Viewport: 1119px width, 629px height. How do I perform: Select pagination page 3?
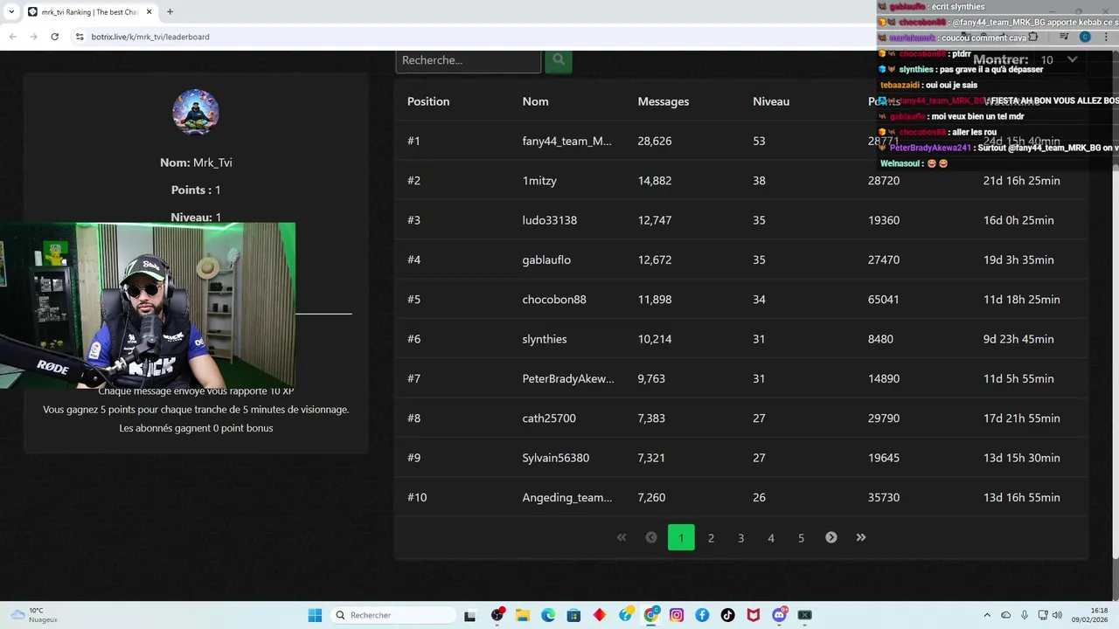coord(740,537)
